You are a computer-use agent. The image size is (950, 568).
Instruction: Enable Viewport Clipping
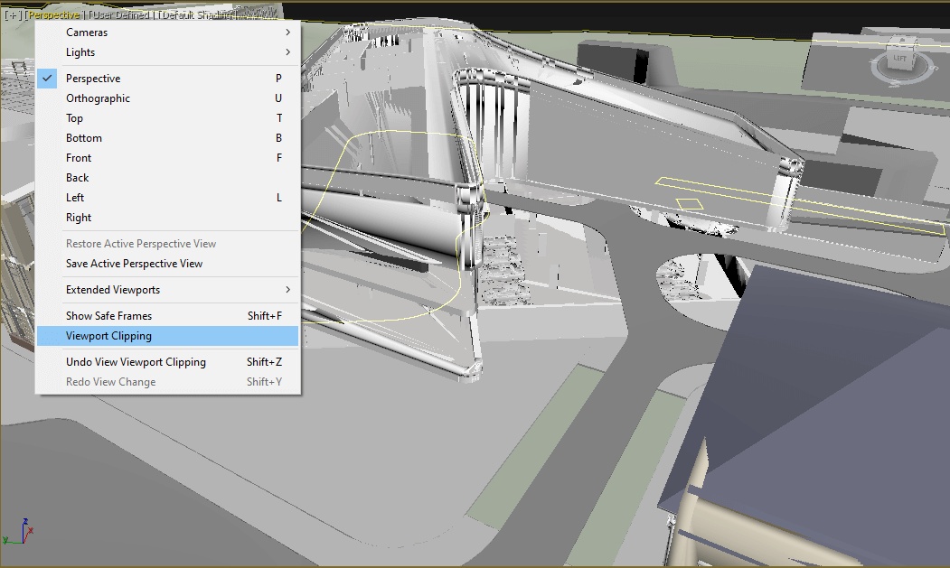click(108, 336)
